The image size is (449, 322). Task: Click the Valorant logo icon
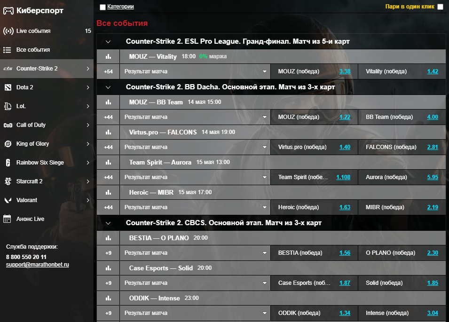point(8,200)
